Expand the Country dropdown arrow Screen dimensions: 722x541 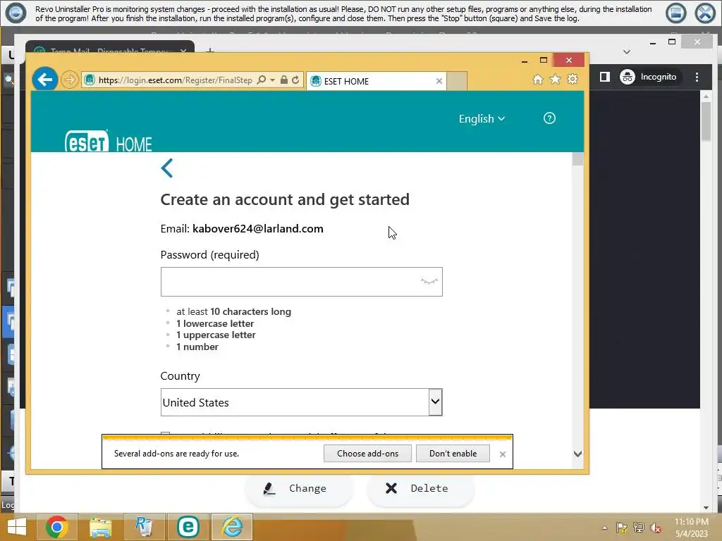[435, 402]
